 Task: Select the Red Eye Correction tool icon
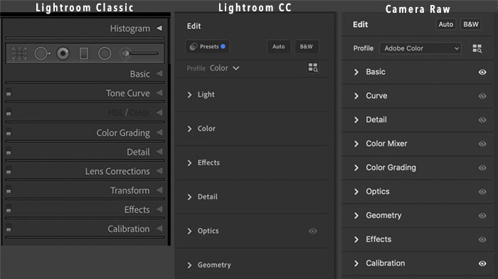coord(63,53)
